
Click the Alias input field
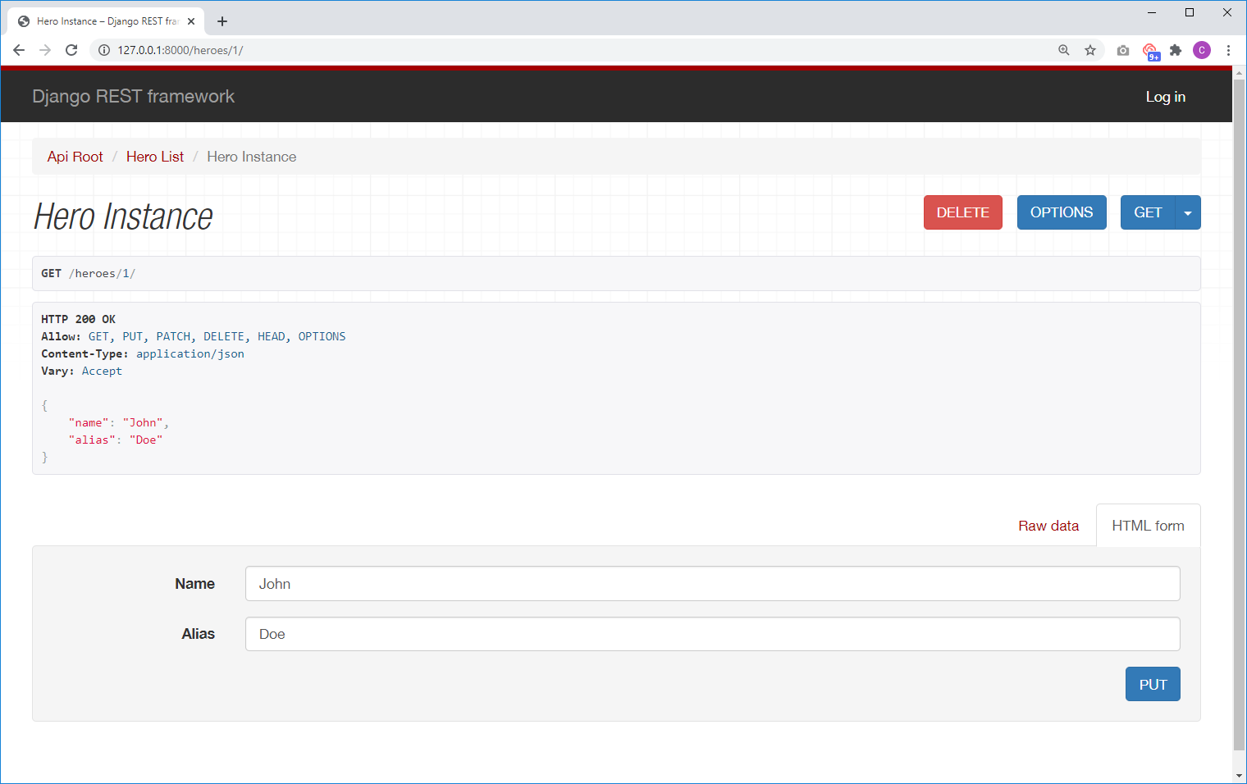712,634
